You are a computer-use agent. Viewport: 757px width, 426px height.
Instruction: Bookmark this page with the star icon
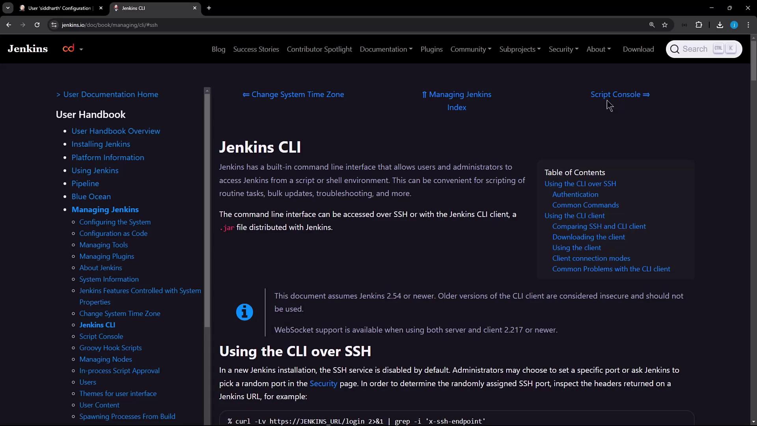[x=665, y=25]
